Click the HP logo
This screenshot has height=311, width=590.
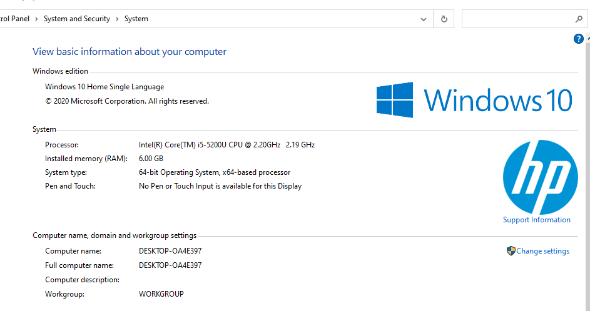click(x=540, y=177)
